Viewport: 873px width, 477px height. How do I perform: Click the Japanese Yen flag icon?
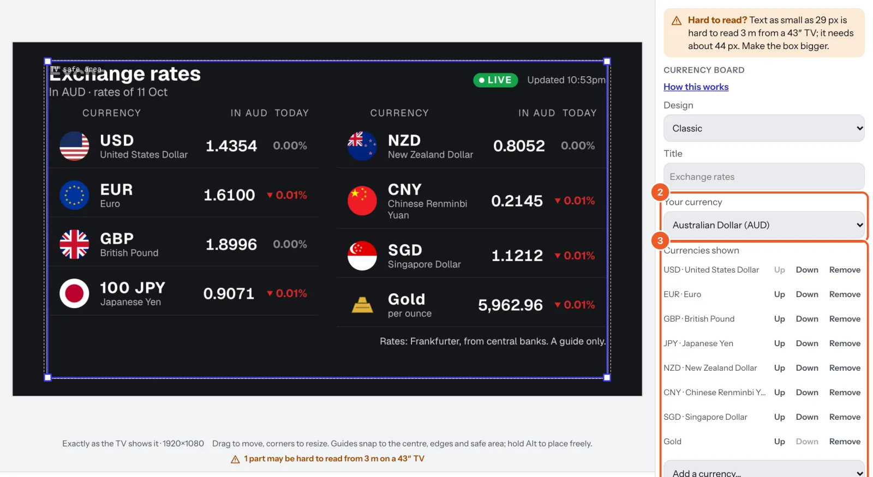pyautogui.click(x=74, y=293)
